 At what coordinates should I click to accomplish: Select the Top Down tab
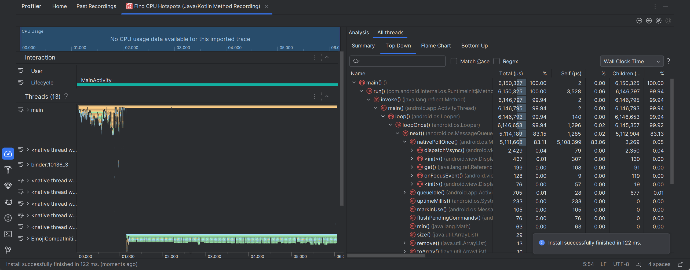point(398,46)
